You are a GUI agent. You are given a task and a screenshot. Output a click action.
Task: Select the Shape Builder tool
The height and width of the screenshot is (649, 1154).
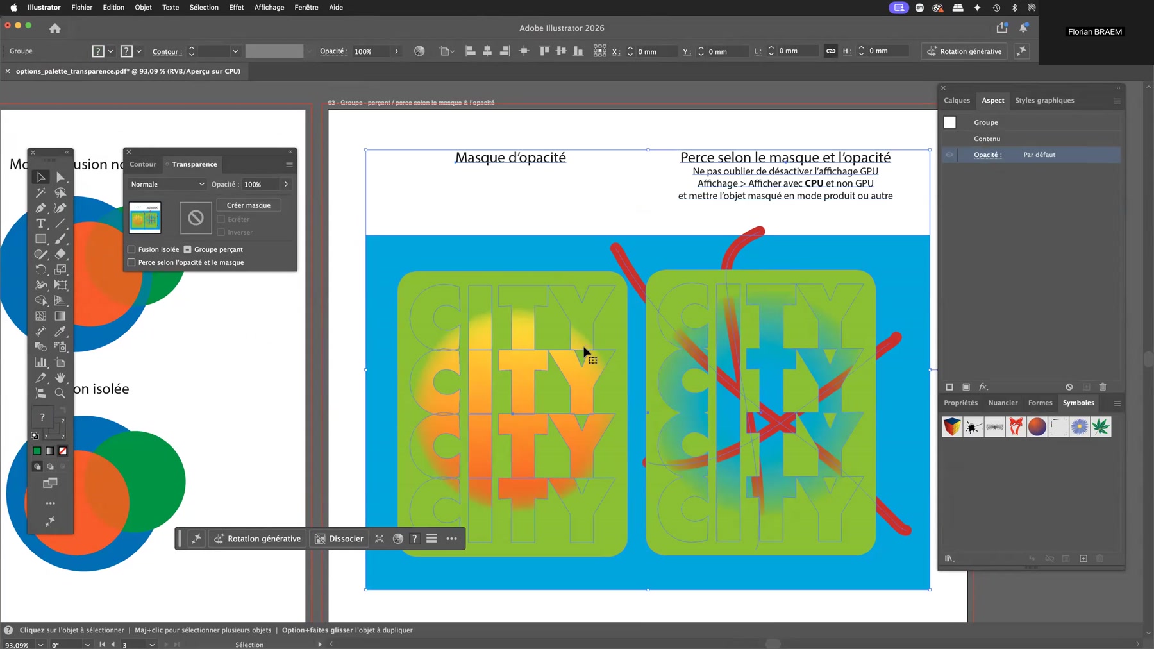click(x=40, y=300)
